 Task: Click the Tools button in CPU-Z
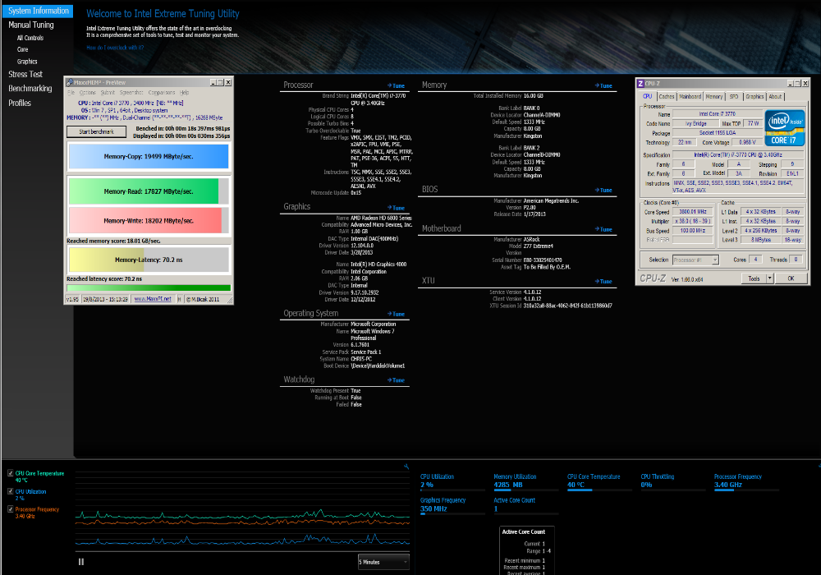tap(754, 278)
